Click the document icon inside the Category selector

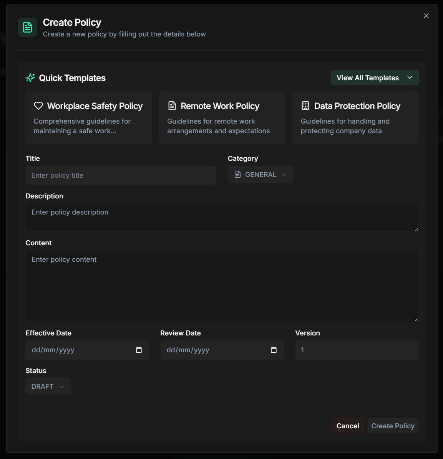click(238, 174)
